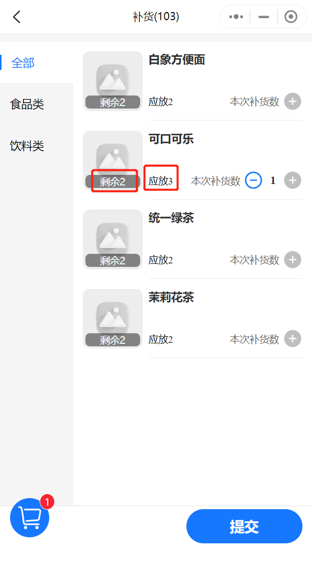312x573 pixels.
Task: Select the 全部 category tab
Action: click(23, 62)
